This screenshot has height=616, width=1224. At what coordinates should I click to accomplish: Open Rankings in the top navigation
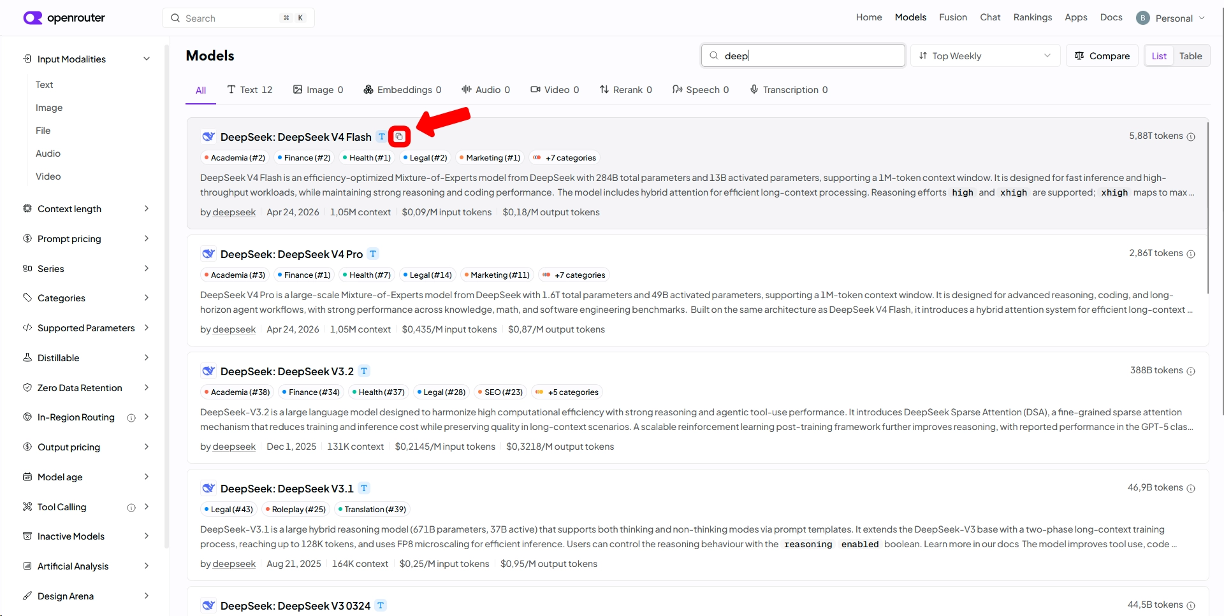pos(1033,17)
